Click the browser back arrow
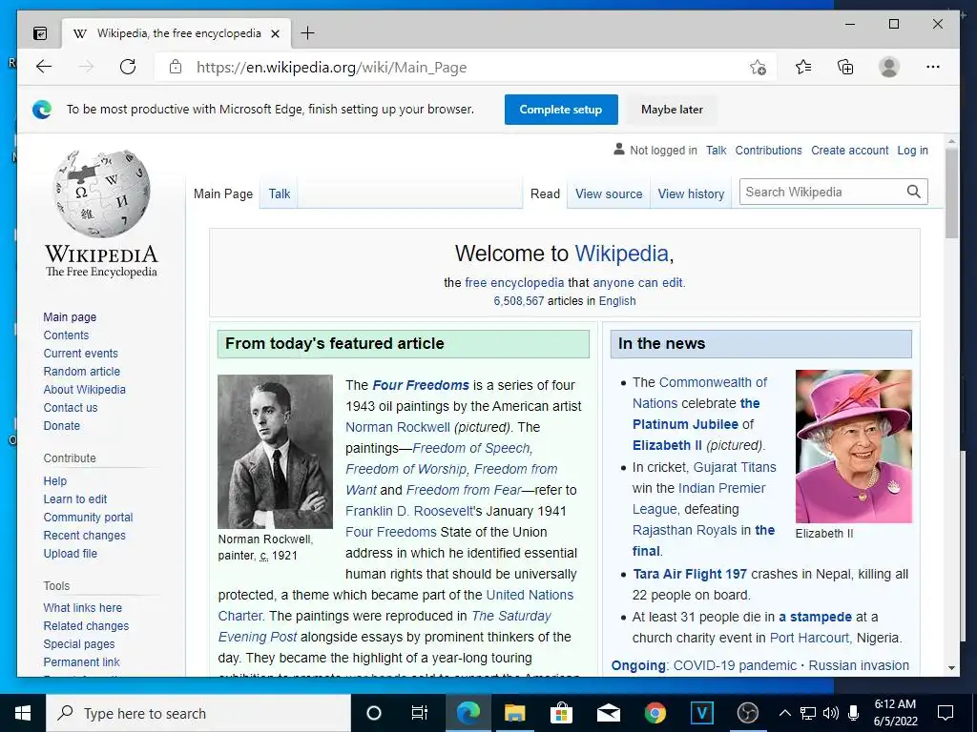The width and height of the screenshot is (977, 732). [44, 68]
